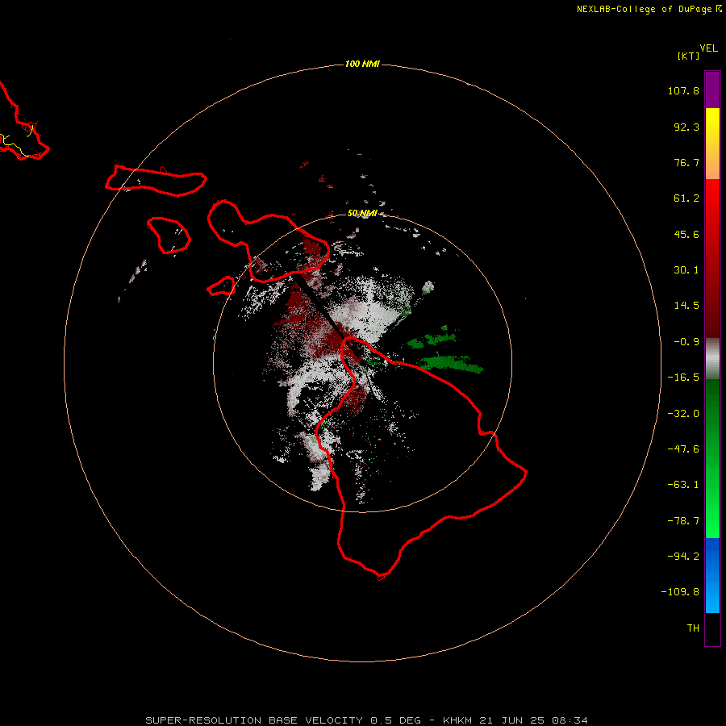
Task: Select the -94.2 scale value
Action: click(x=683, y=557)
